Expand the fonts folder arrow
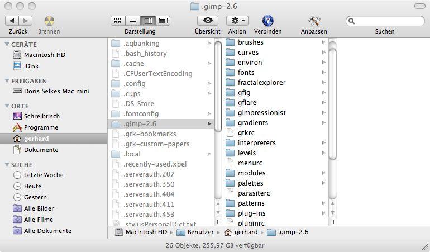 point(323,73)
